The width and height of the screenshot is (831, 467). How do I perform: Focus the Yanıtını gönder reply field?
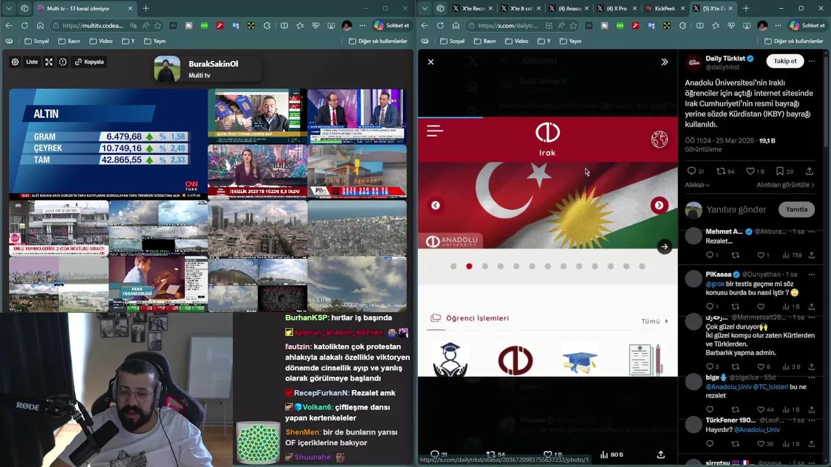tap(736, 210)
